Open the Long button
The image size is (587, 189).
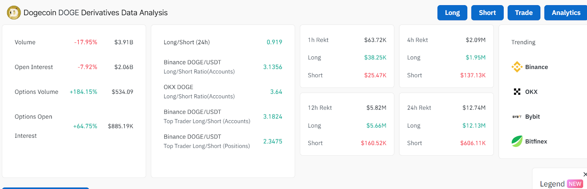tap(452, 13)
